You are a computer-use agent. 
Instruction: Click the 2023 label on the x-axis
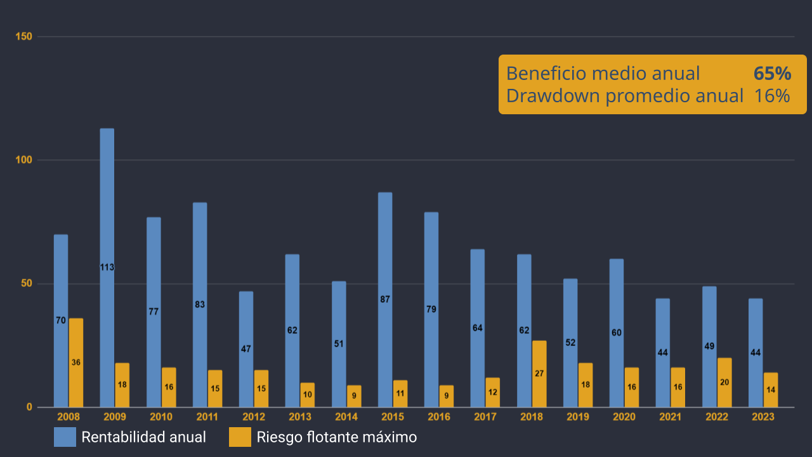point(763,417)
